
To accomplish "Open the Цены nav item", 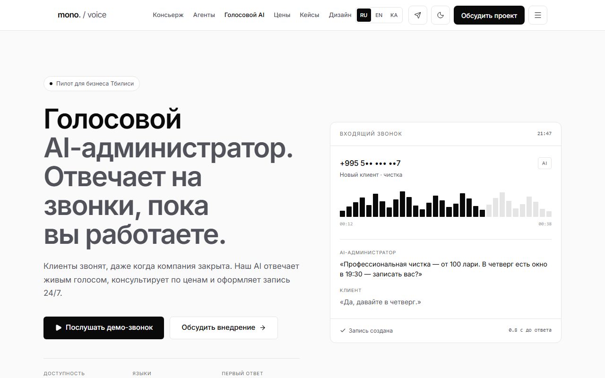I will pyautogui.click(x=282, y=15).
